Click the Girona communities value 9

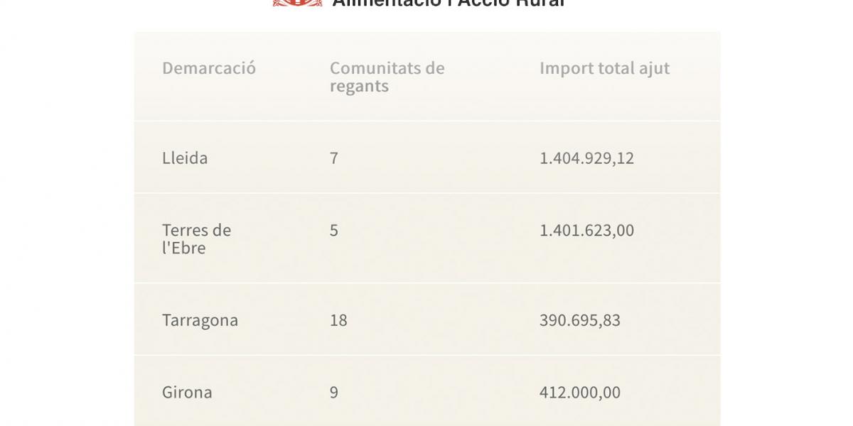point(334,392)
